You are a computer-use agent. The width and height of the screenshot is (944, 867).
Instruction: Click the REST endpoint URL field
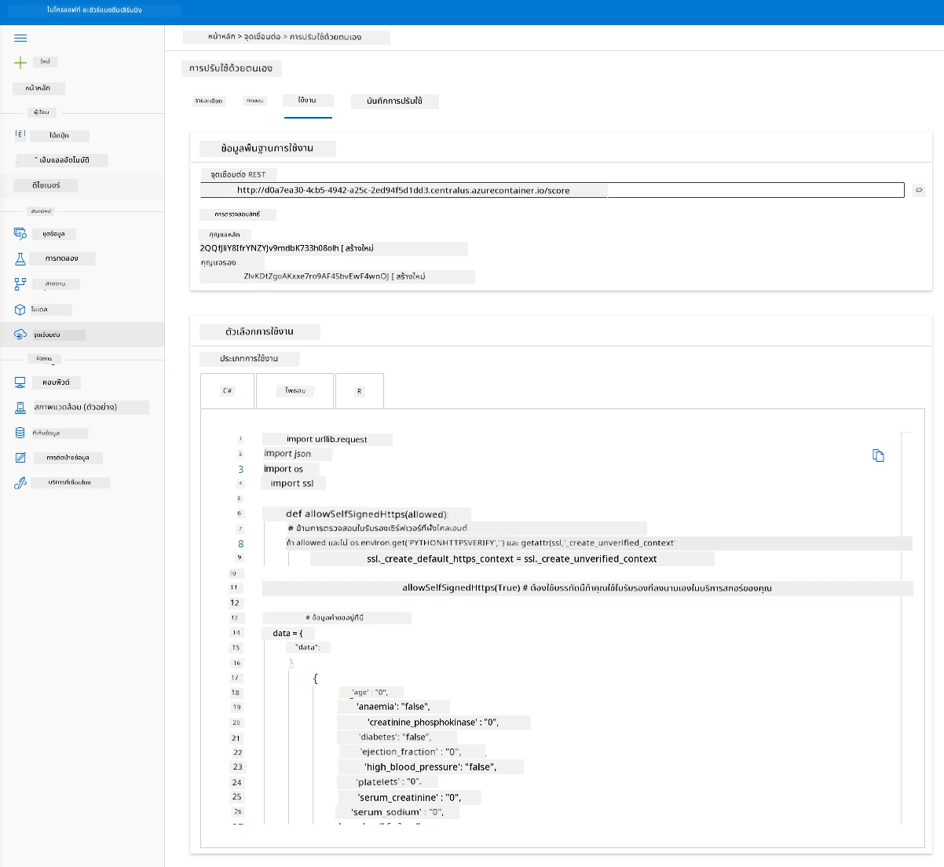tap(551, 190)
